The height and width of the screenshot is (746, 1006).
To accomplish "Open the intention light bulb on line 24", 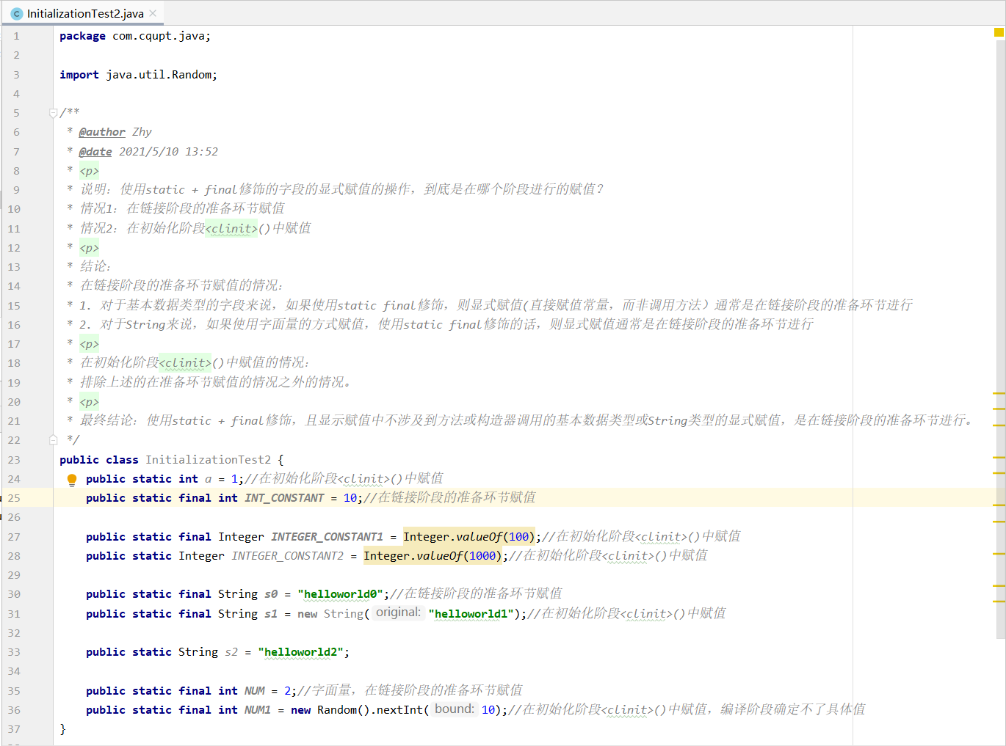I will coord(72,480).
